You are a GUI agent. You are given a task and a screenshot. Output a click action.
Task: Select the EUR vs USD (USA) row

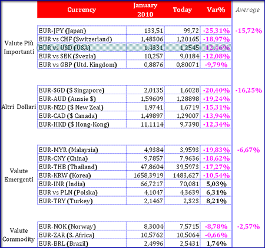tap(134, 48)
